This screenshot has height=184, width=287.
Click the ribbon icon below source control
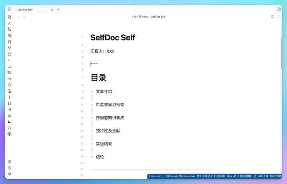pyautogui.click(x=10, y=35)
